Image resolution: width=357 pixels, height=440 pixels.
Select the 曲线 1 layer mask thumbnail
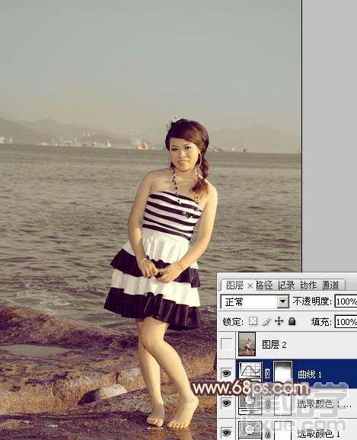(x=283, y=371)
